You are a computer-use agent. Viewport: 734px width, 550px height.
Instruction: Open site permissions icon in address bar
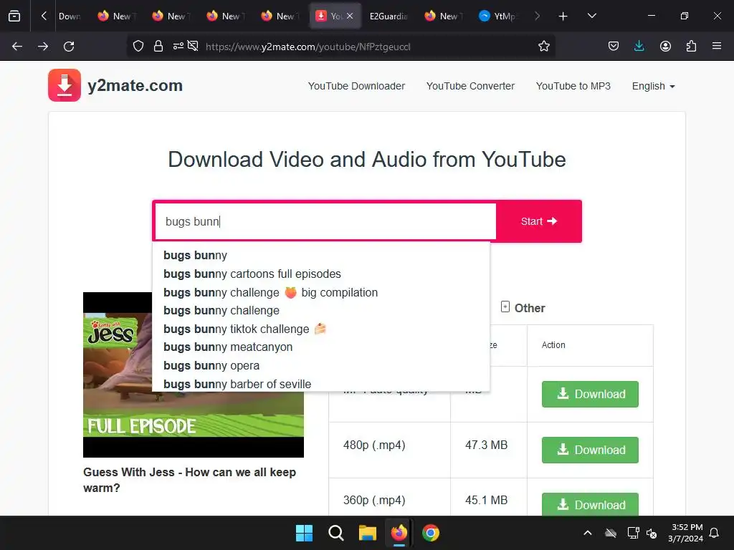click(x=178, y=47)
